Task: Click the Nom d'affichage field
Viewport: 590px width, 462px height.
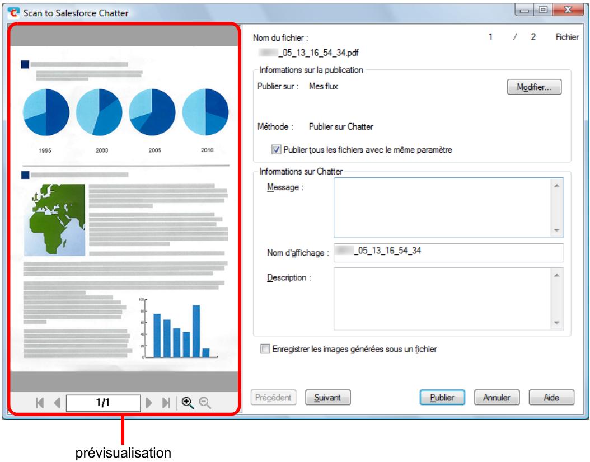Action: (x=448, y=252)
